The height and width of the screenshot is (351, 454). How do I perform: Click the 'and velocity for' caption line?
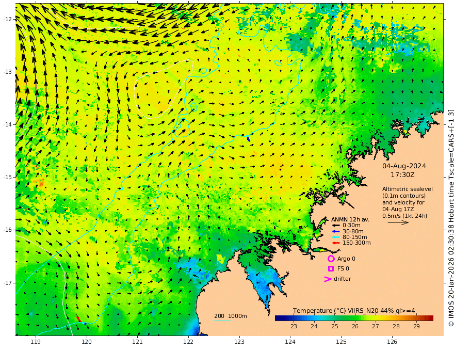click(x=403, y=202)
